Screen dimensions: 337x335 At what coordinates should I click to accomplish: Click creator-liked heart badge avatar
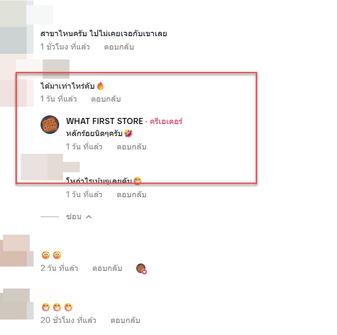pyautogui.click(x=142, y=269)
